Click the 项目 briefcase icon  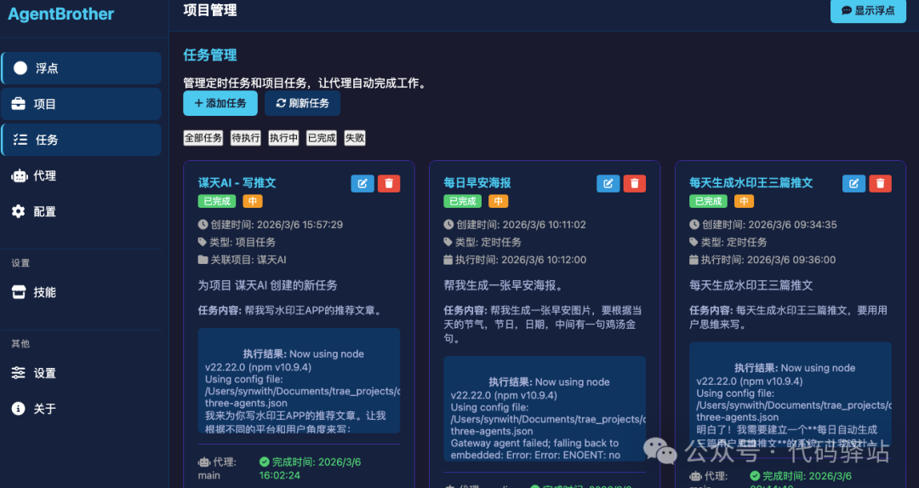pyautogui.click(x=19, y=104)
